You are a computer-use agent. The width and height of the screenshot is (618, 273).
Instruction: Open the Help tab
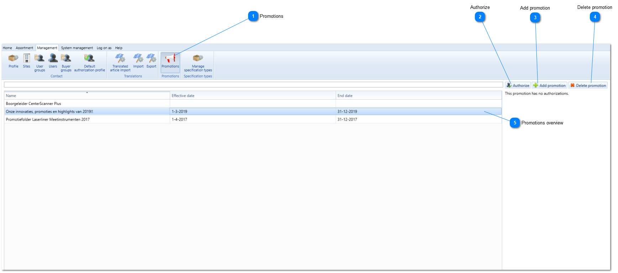119,48
